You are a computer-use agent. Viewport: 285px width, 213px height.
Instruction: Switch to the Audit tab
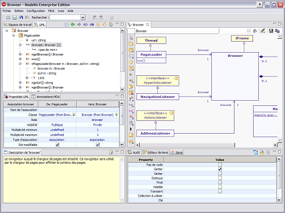(134, 152)
